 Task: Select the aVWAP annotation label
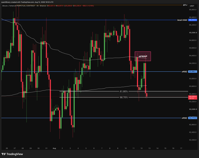point(143,56)
